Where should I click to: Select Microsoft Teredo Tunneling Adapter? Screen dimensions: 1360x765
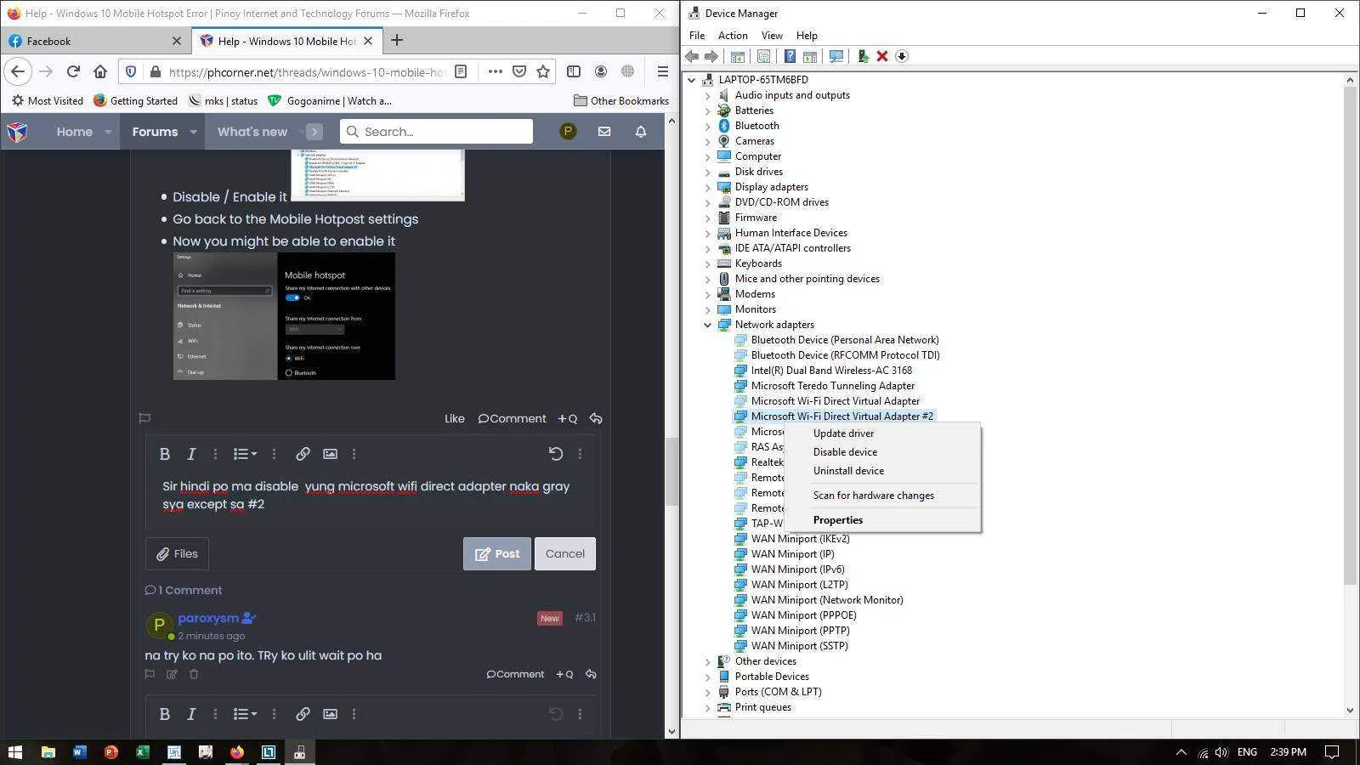(x=833, y=386)
